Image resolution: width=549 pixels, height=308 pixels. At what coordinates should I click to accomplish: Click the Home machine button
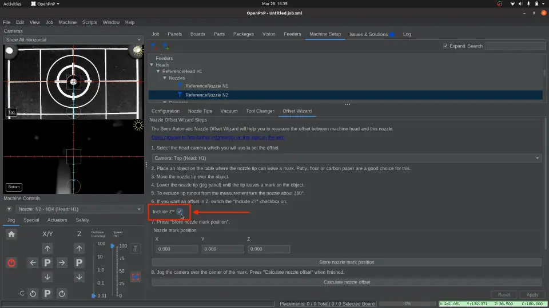coord(11,234)
